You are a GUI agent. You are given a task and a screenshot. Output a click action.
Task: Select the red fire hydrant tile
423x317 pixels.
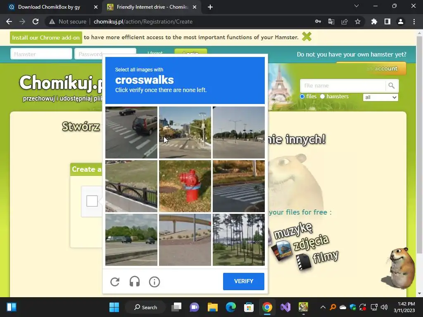(185, 186)
